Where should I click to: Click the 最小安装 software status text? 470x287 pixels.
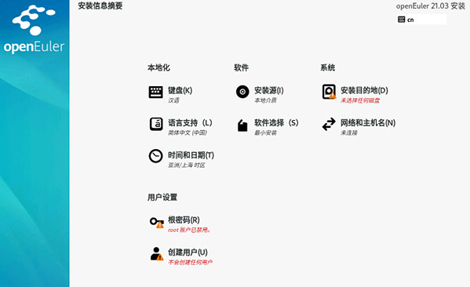coord(265,133)
